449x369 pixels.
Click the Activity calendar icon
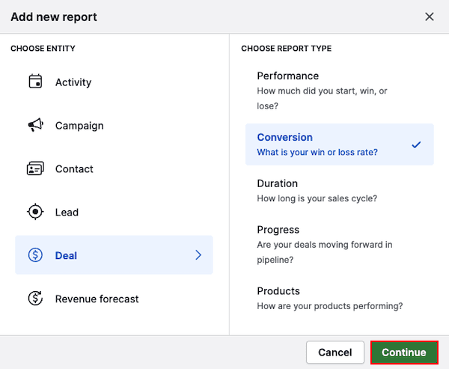click(35, 82)
